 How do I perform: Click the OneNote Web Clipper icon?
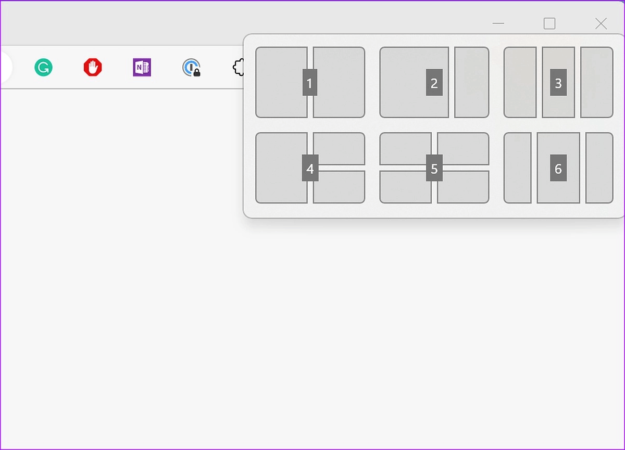tap(142, 68)
